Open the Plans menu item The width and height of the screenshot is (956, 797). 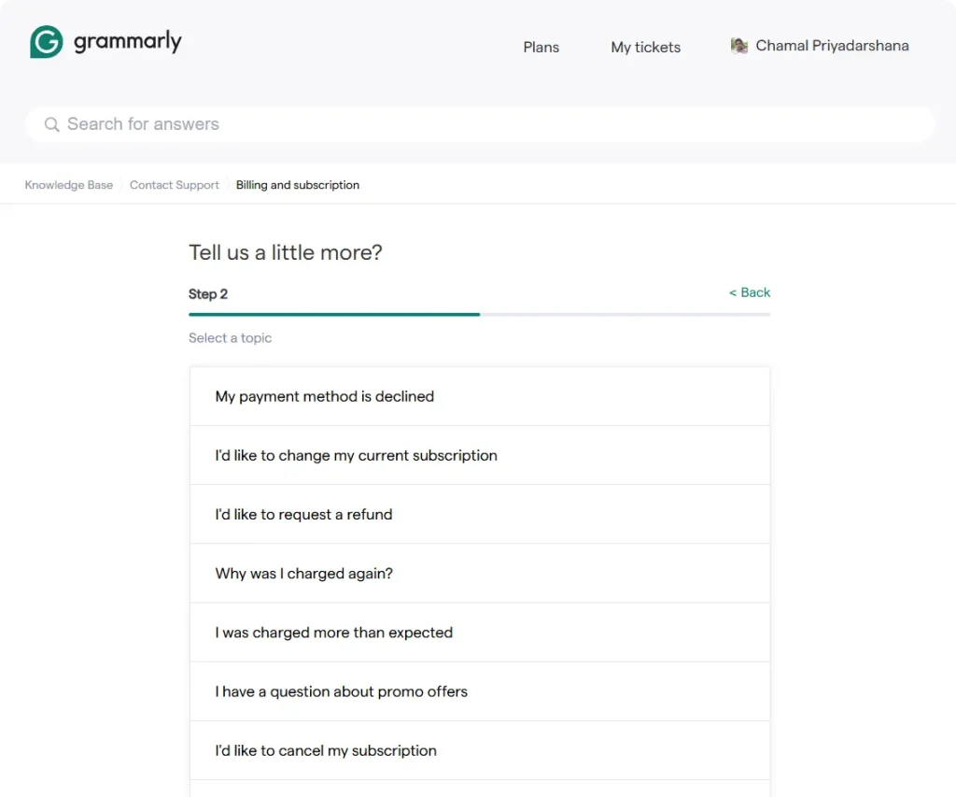coord(541,47)
